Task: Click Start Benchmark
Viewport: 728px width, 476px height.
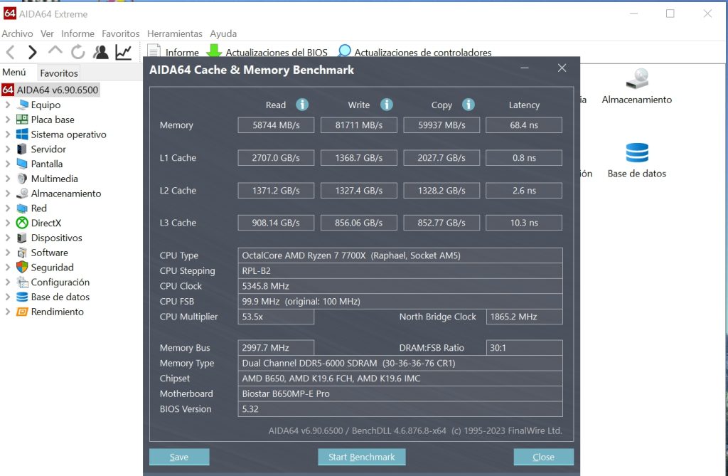Action: tap(362, 457)
